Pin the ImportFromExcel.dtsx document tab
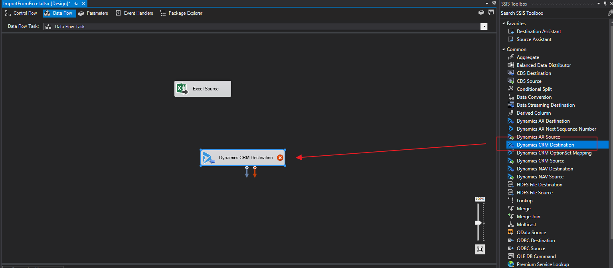The width and height of the screenshot is (613, 268). click(76, 4)
